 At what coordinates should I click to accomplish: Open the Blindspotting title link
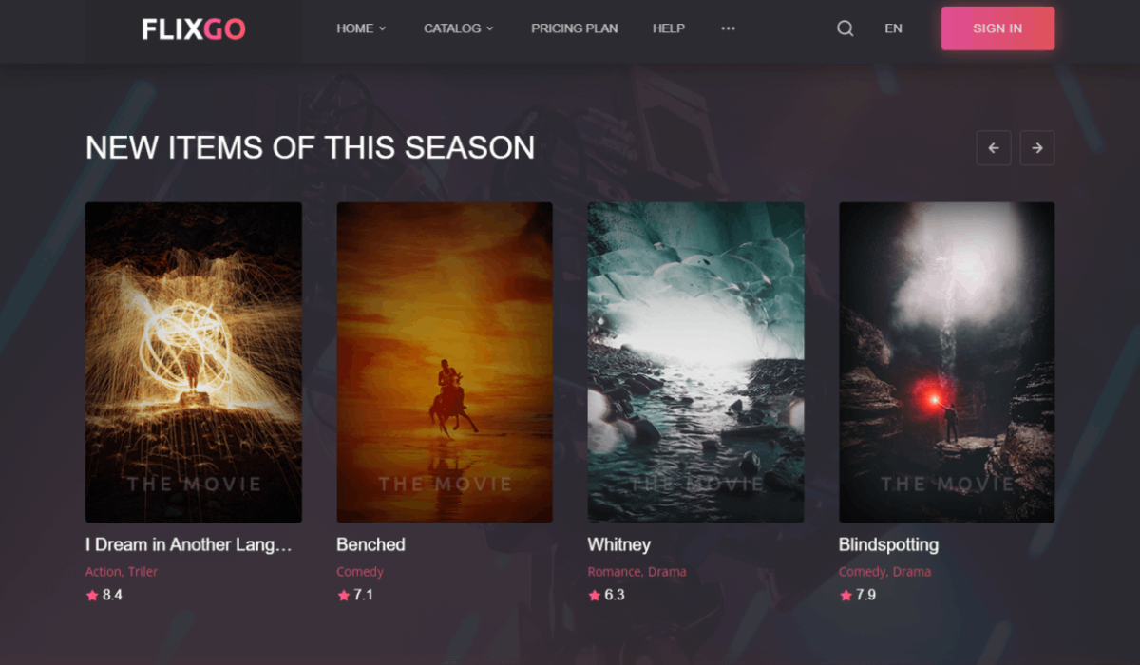[888, 544]
